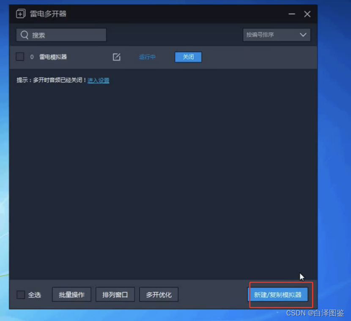Minimize the 雷电多开器 window
This screenshot has width=351, height=321.
pos(292,14)
